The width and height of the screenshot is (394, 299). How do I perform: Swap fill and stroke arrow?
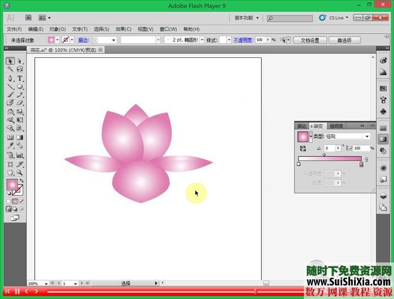(x=22, y=181)
